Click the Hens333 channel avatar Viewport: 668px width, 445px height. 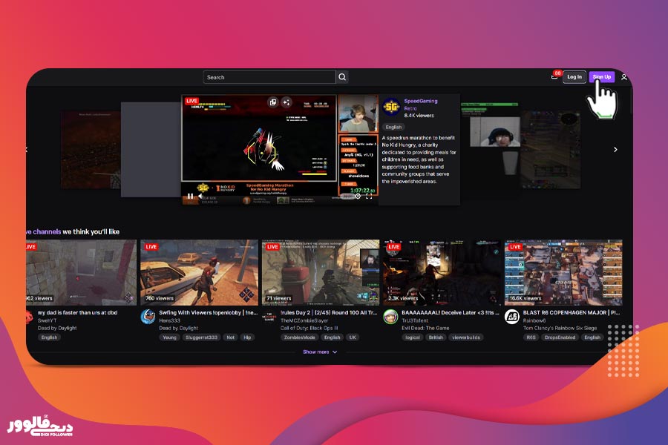coord(148,317)
